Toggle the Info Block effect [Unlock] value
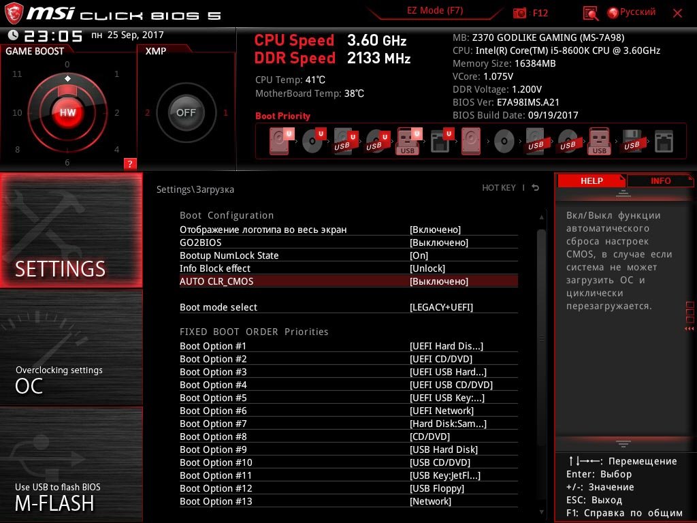The width and height of the screenshot is (697, 523). (427, 268)
